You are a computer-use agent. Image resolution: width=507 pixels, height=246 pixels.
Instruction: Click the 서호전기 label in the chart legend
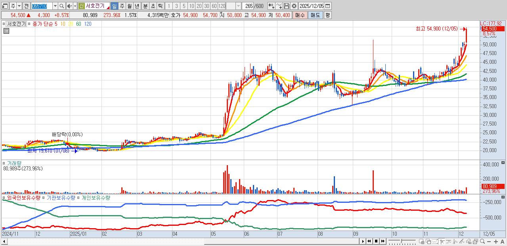[x=16, y=24]
